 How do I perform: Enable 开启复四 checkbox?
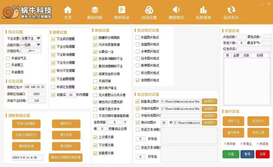[x=8, y=72]
